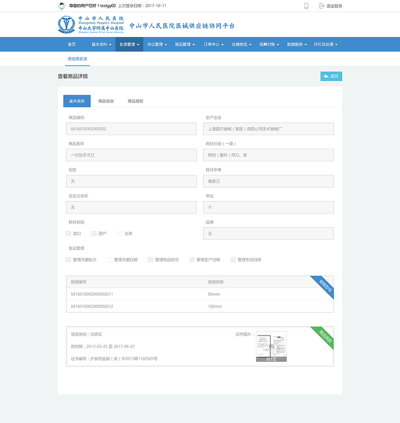Enable the 合资 checkbox

(x=119, y=233)
